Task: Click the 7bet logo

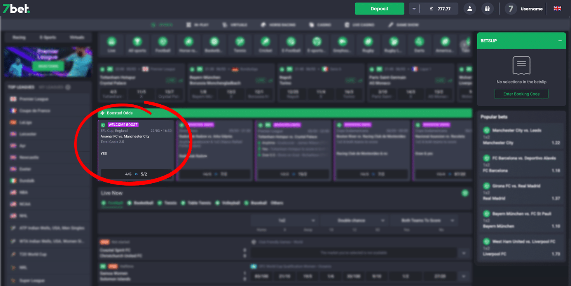Action: point(16,9)
